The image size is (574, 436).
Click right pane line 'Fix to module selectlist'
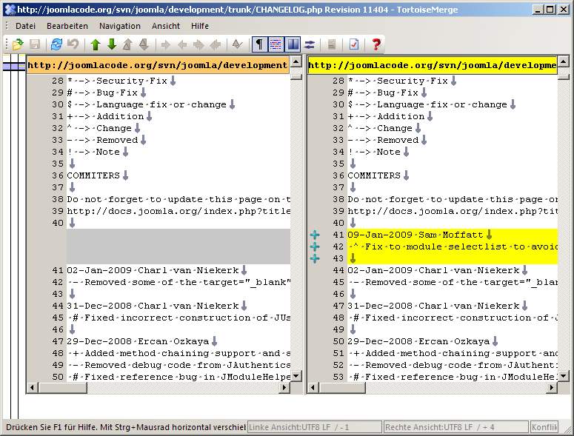coord(453,246)
